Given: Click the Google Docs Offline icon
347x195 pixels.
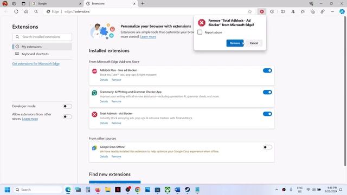Looking at the screenshot, I should coord(94,148).
